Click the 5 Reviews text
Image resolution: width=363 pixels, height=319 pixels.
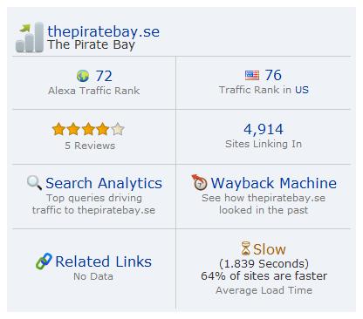(x=90, y=146)
